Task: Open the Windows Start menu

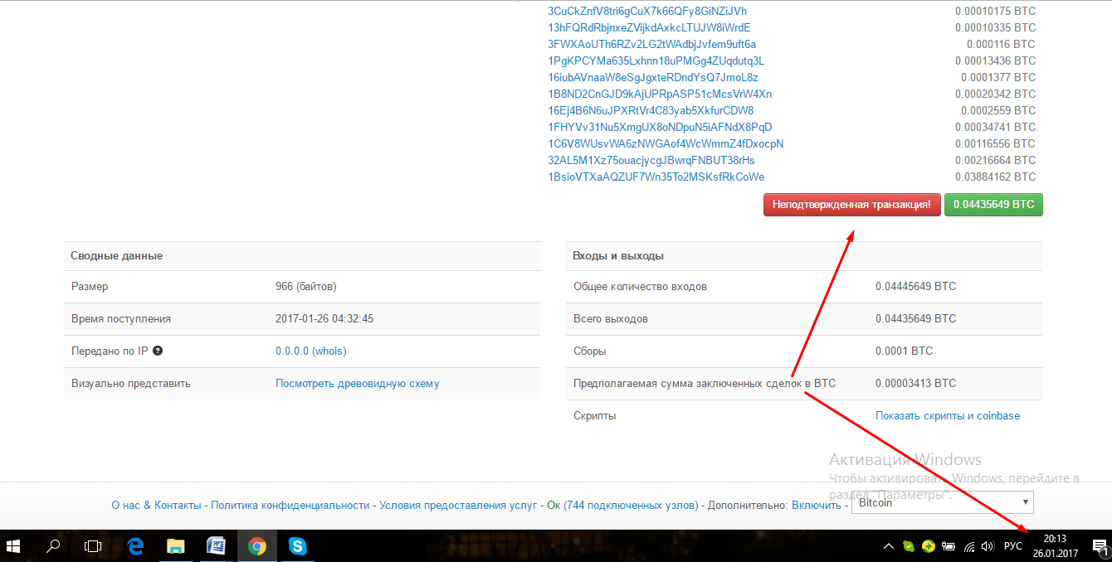Action: (14, 546)
